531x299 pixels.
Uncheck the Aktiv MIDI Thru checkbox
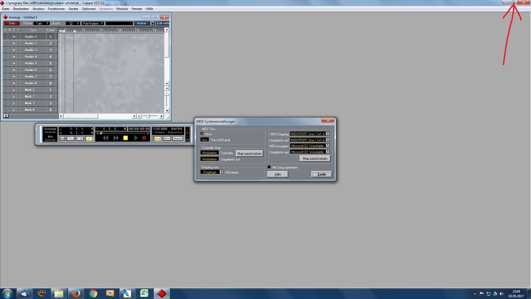202,134
